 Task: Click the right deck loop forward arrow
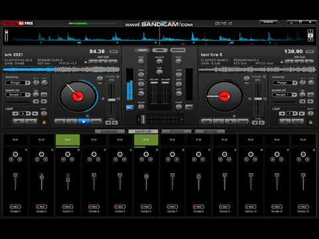coord(302,114)
